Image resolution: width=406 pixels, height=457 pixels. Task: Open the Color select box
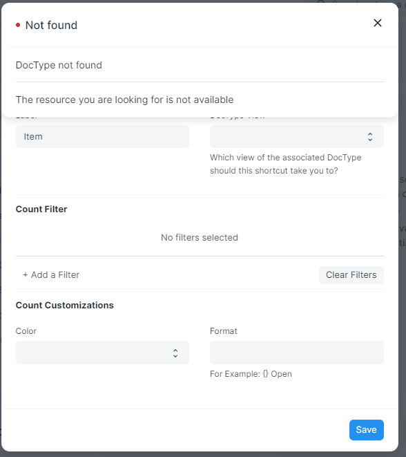[102, 353]
